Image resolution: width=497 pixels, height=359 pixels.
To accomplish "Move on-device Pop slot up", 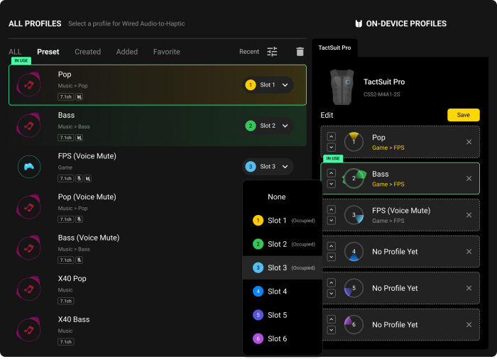I will 332,136.
